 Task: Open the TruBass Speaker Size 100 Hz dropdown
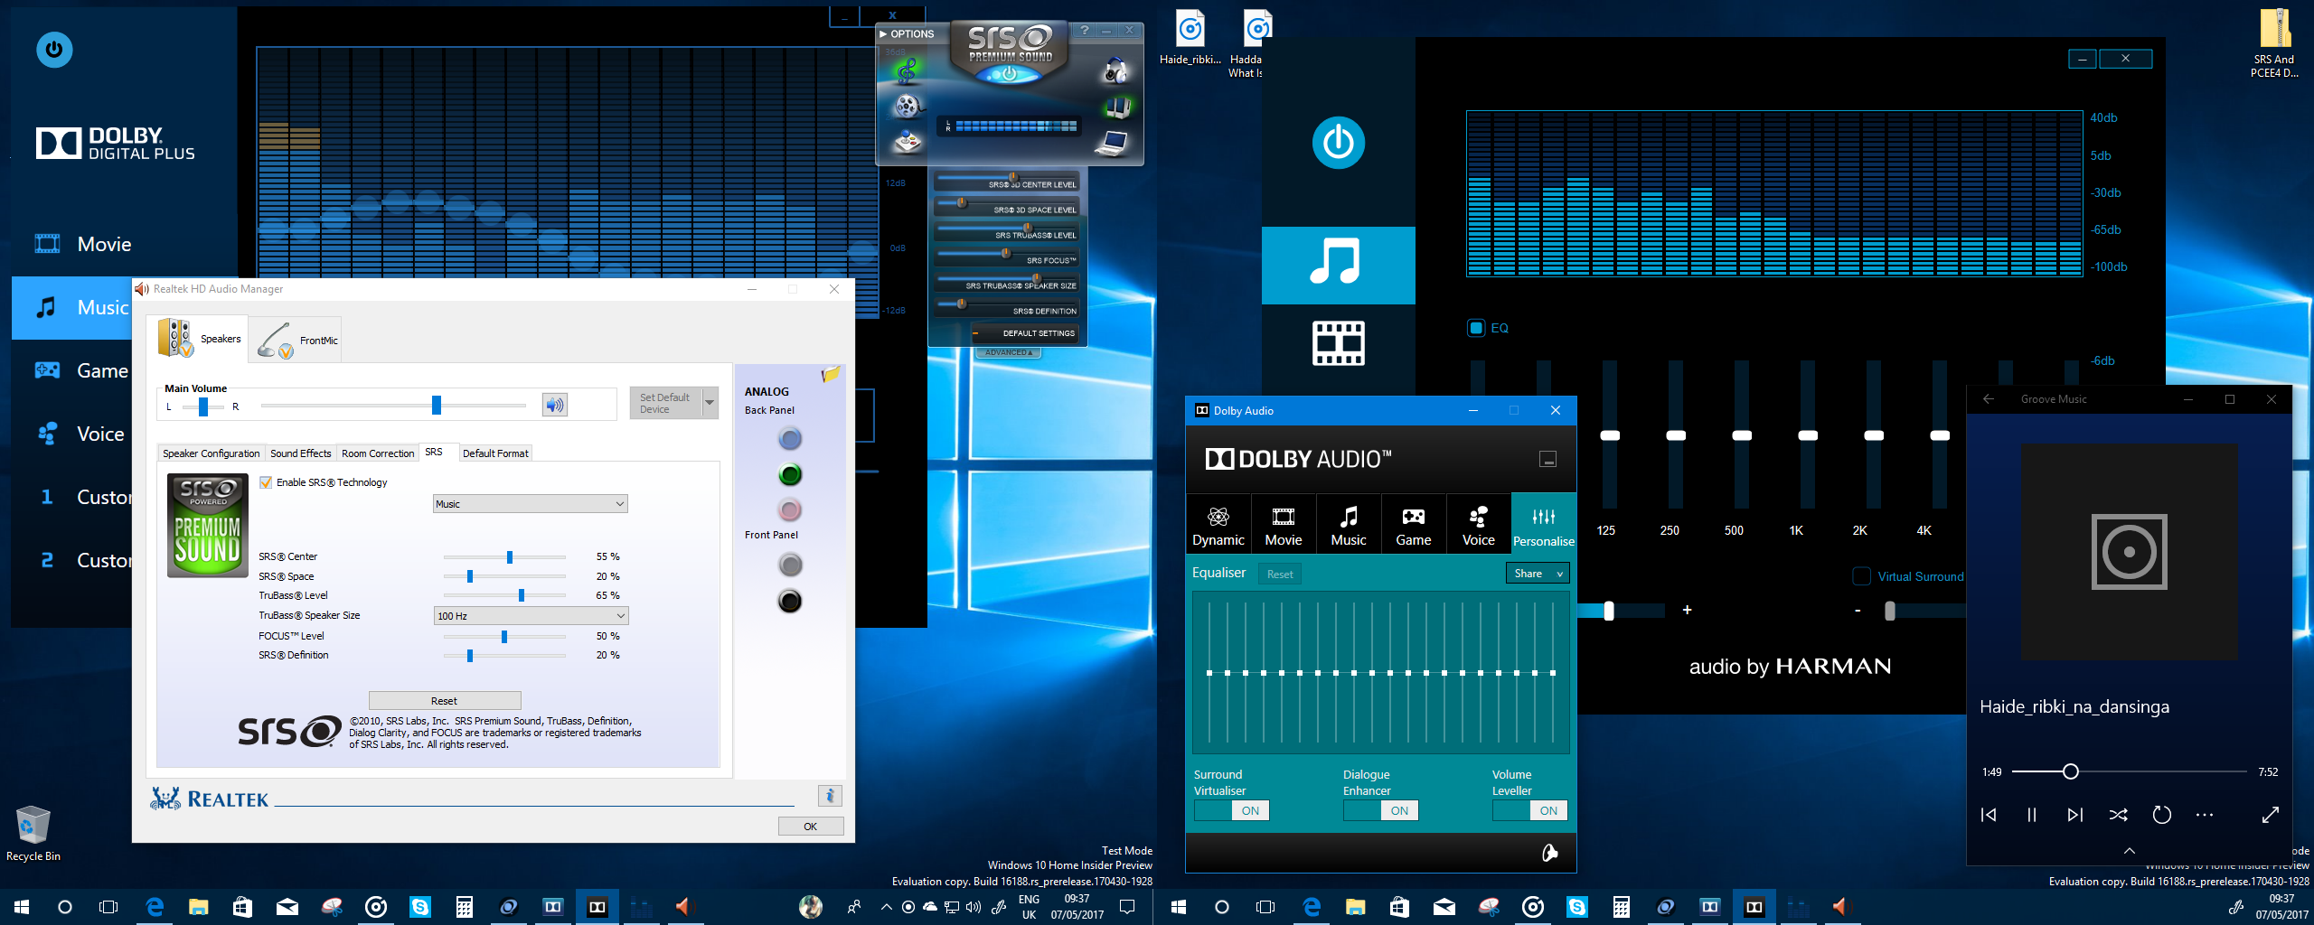click(x=531, y=616)
